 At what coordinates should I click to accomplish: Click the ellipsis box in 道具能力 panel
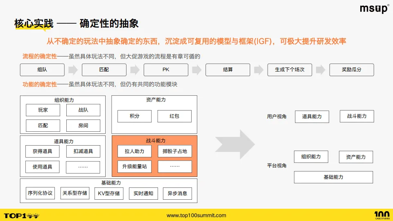click(83, 167)
